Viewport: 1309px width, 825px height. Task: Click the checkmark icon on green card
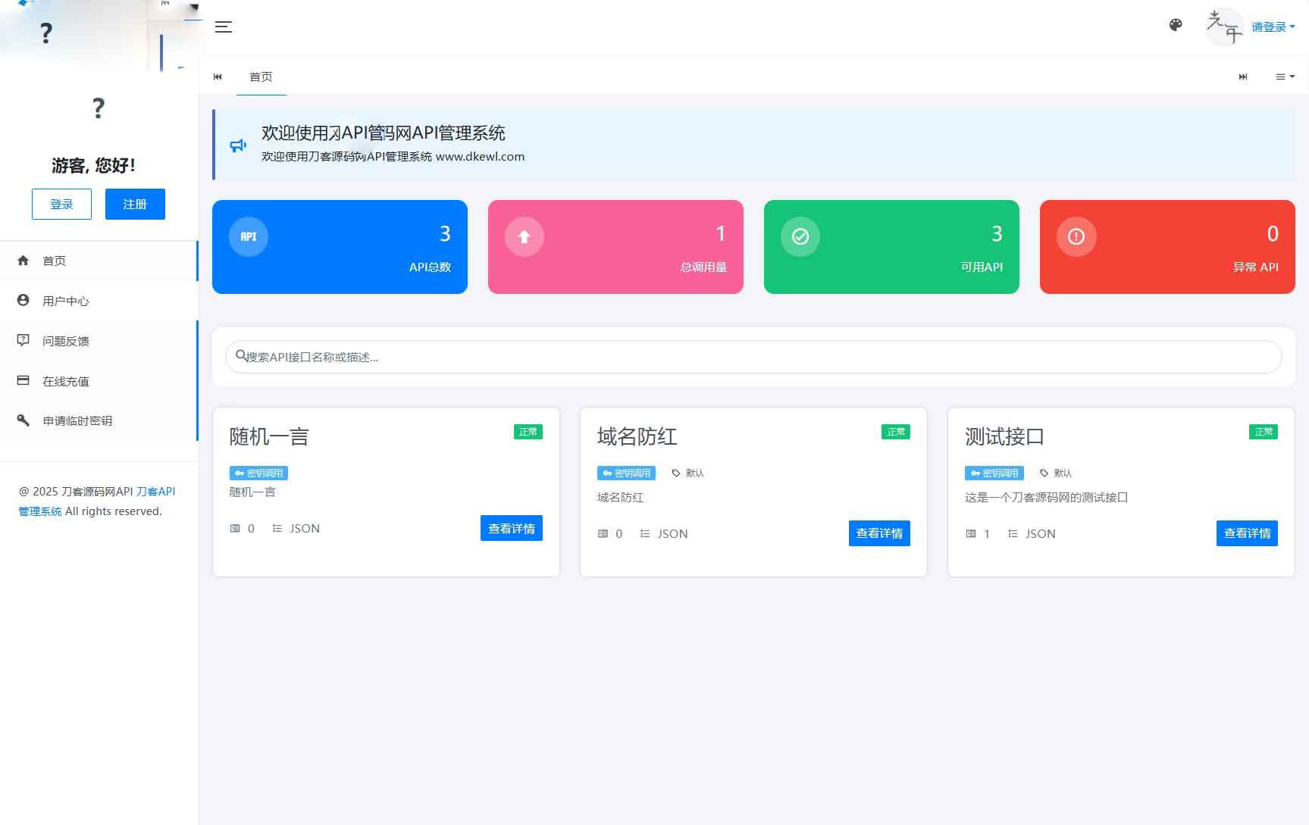[x=800, y=236]
